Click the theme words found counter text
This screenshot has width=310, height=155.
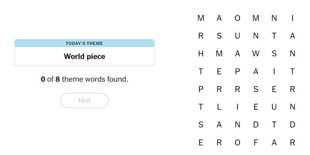pyautogui.click(x=84, y=80)
